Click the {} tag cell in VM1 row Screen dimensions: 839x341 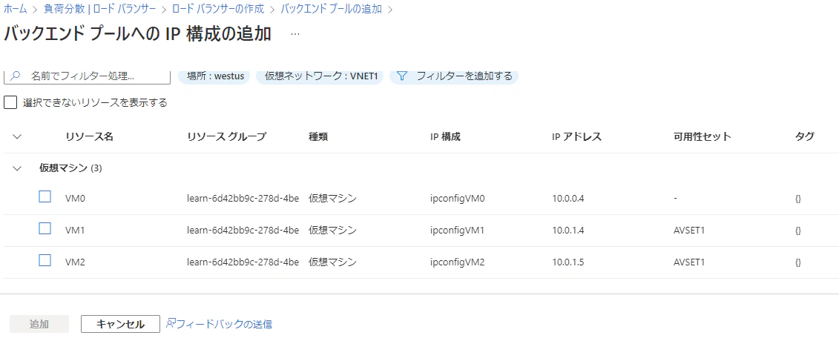797,231
